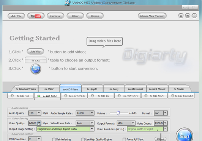202x141 pixels.
Task: Open Audio Sample Rate dropdown
Action: point(92,113)
